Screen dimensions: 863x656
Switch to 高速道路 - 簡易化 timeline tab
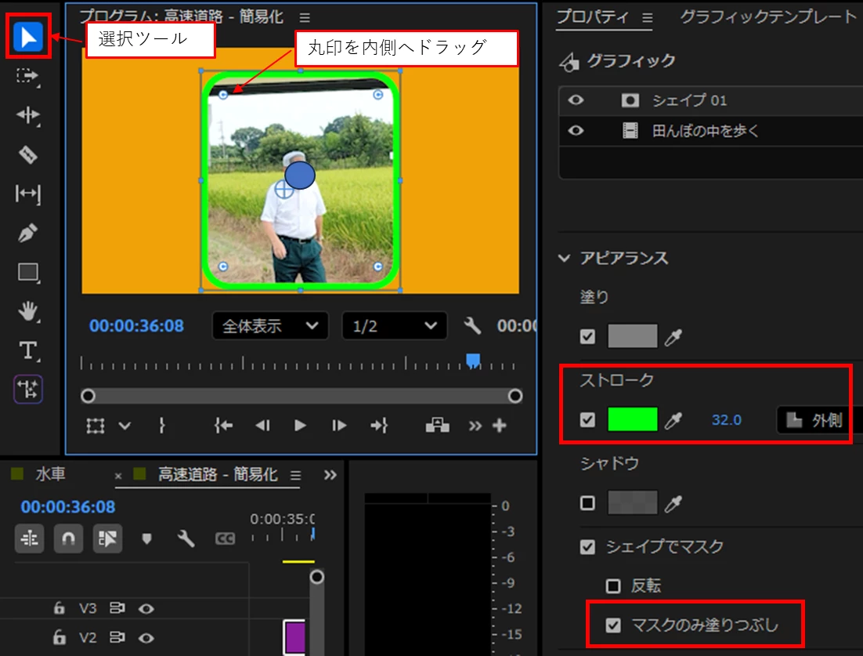pyautogui.click(x=218, y=474)
